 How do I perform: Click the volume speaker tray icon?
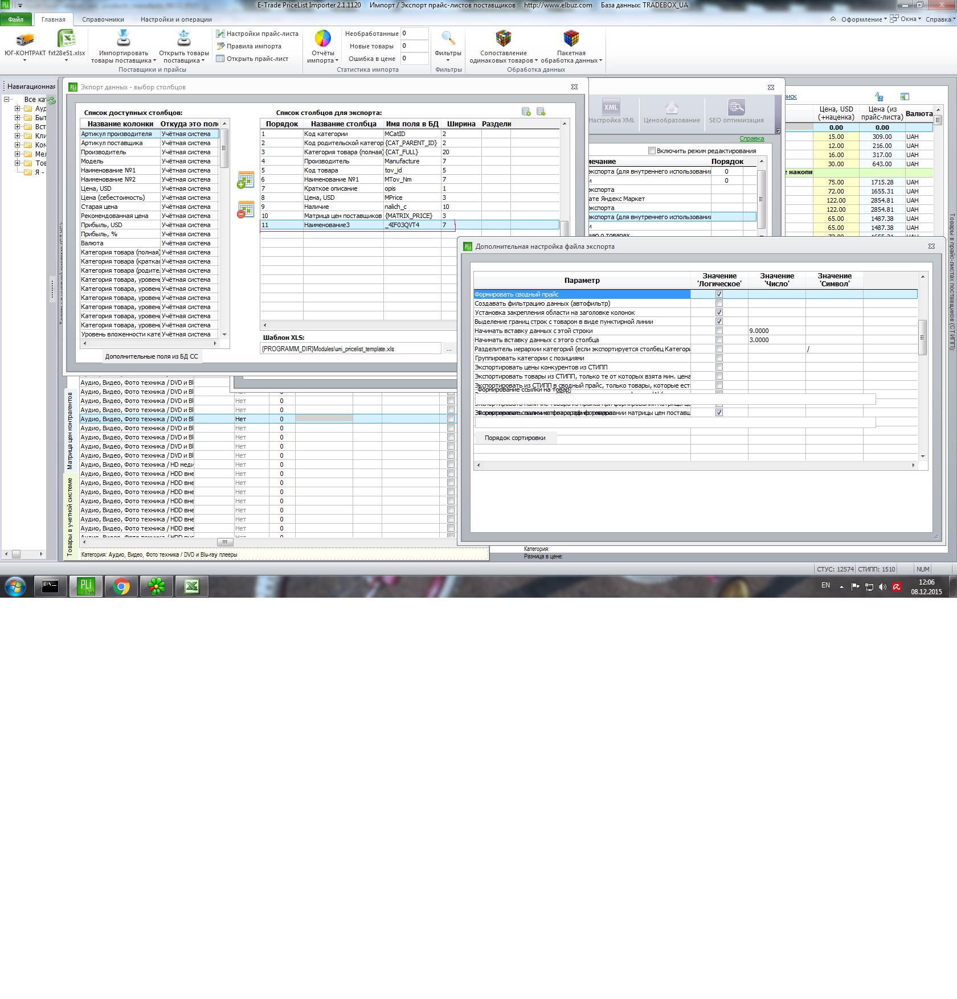(882, 587)
